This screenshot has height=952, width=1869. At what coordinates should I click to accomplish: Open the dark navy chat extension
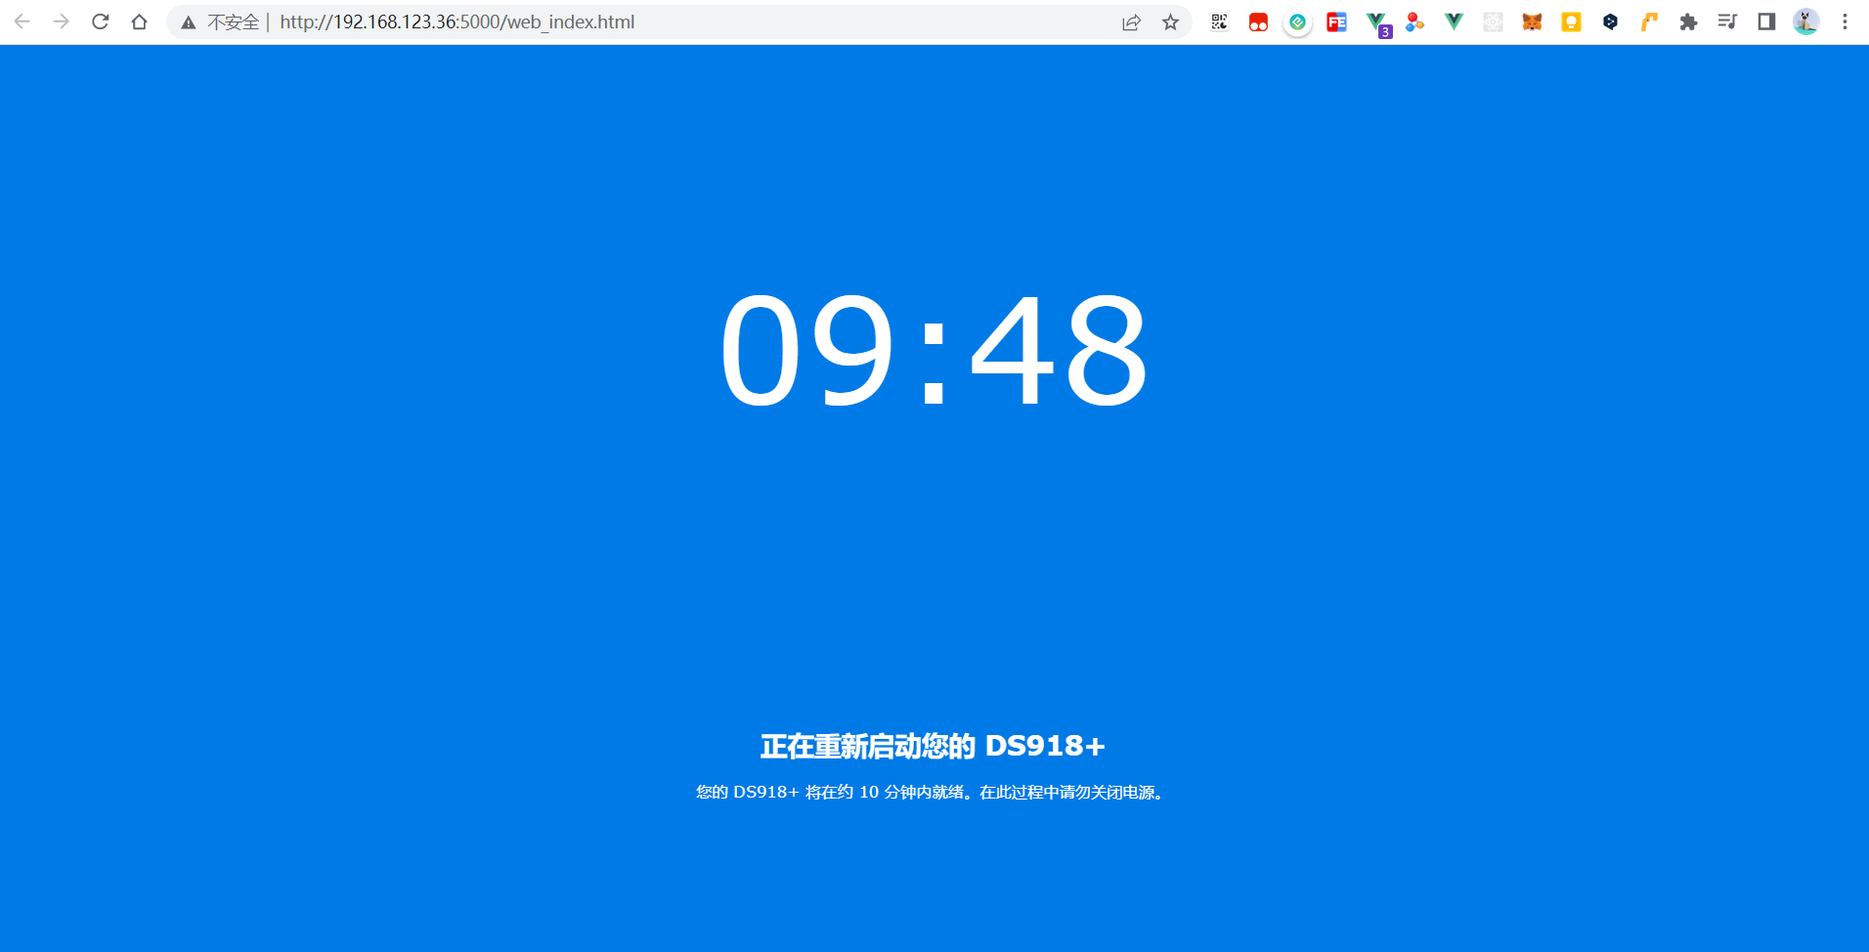point(1610,22)
